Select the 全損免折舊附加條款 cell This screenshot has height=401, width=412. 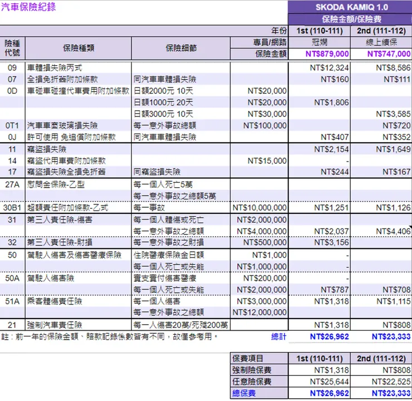point(79,79)
